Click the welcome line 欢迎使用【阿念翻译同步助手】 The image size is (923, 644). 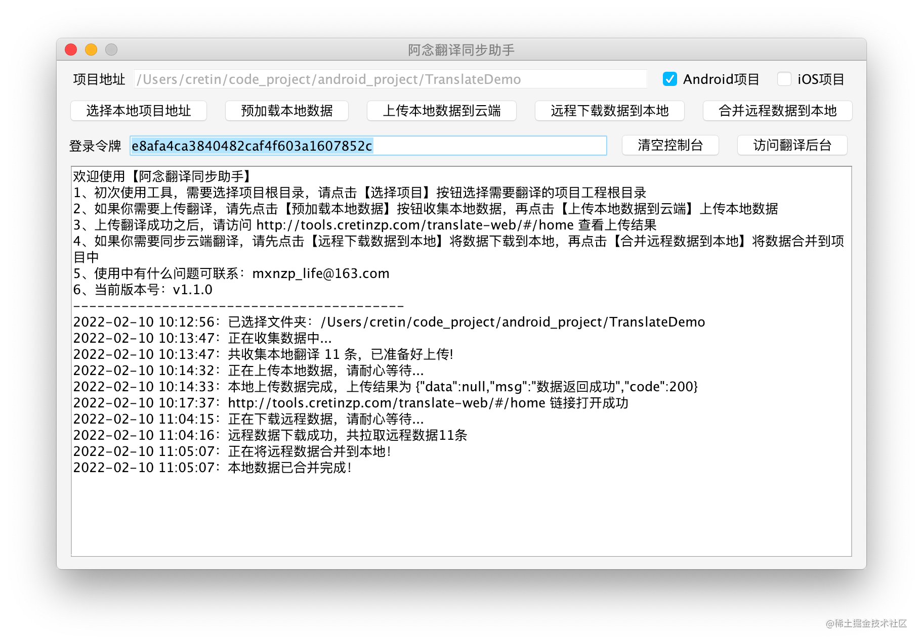click(163, 176)
